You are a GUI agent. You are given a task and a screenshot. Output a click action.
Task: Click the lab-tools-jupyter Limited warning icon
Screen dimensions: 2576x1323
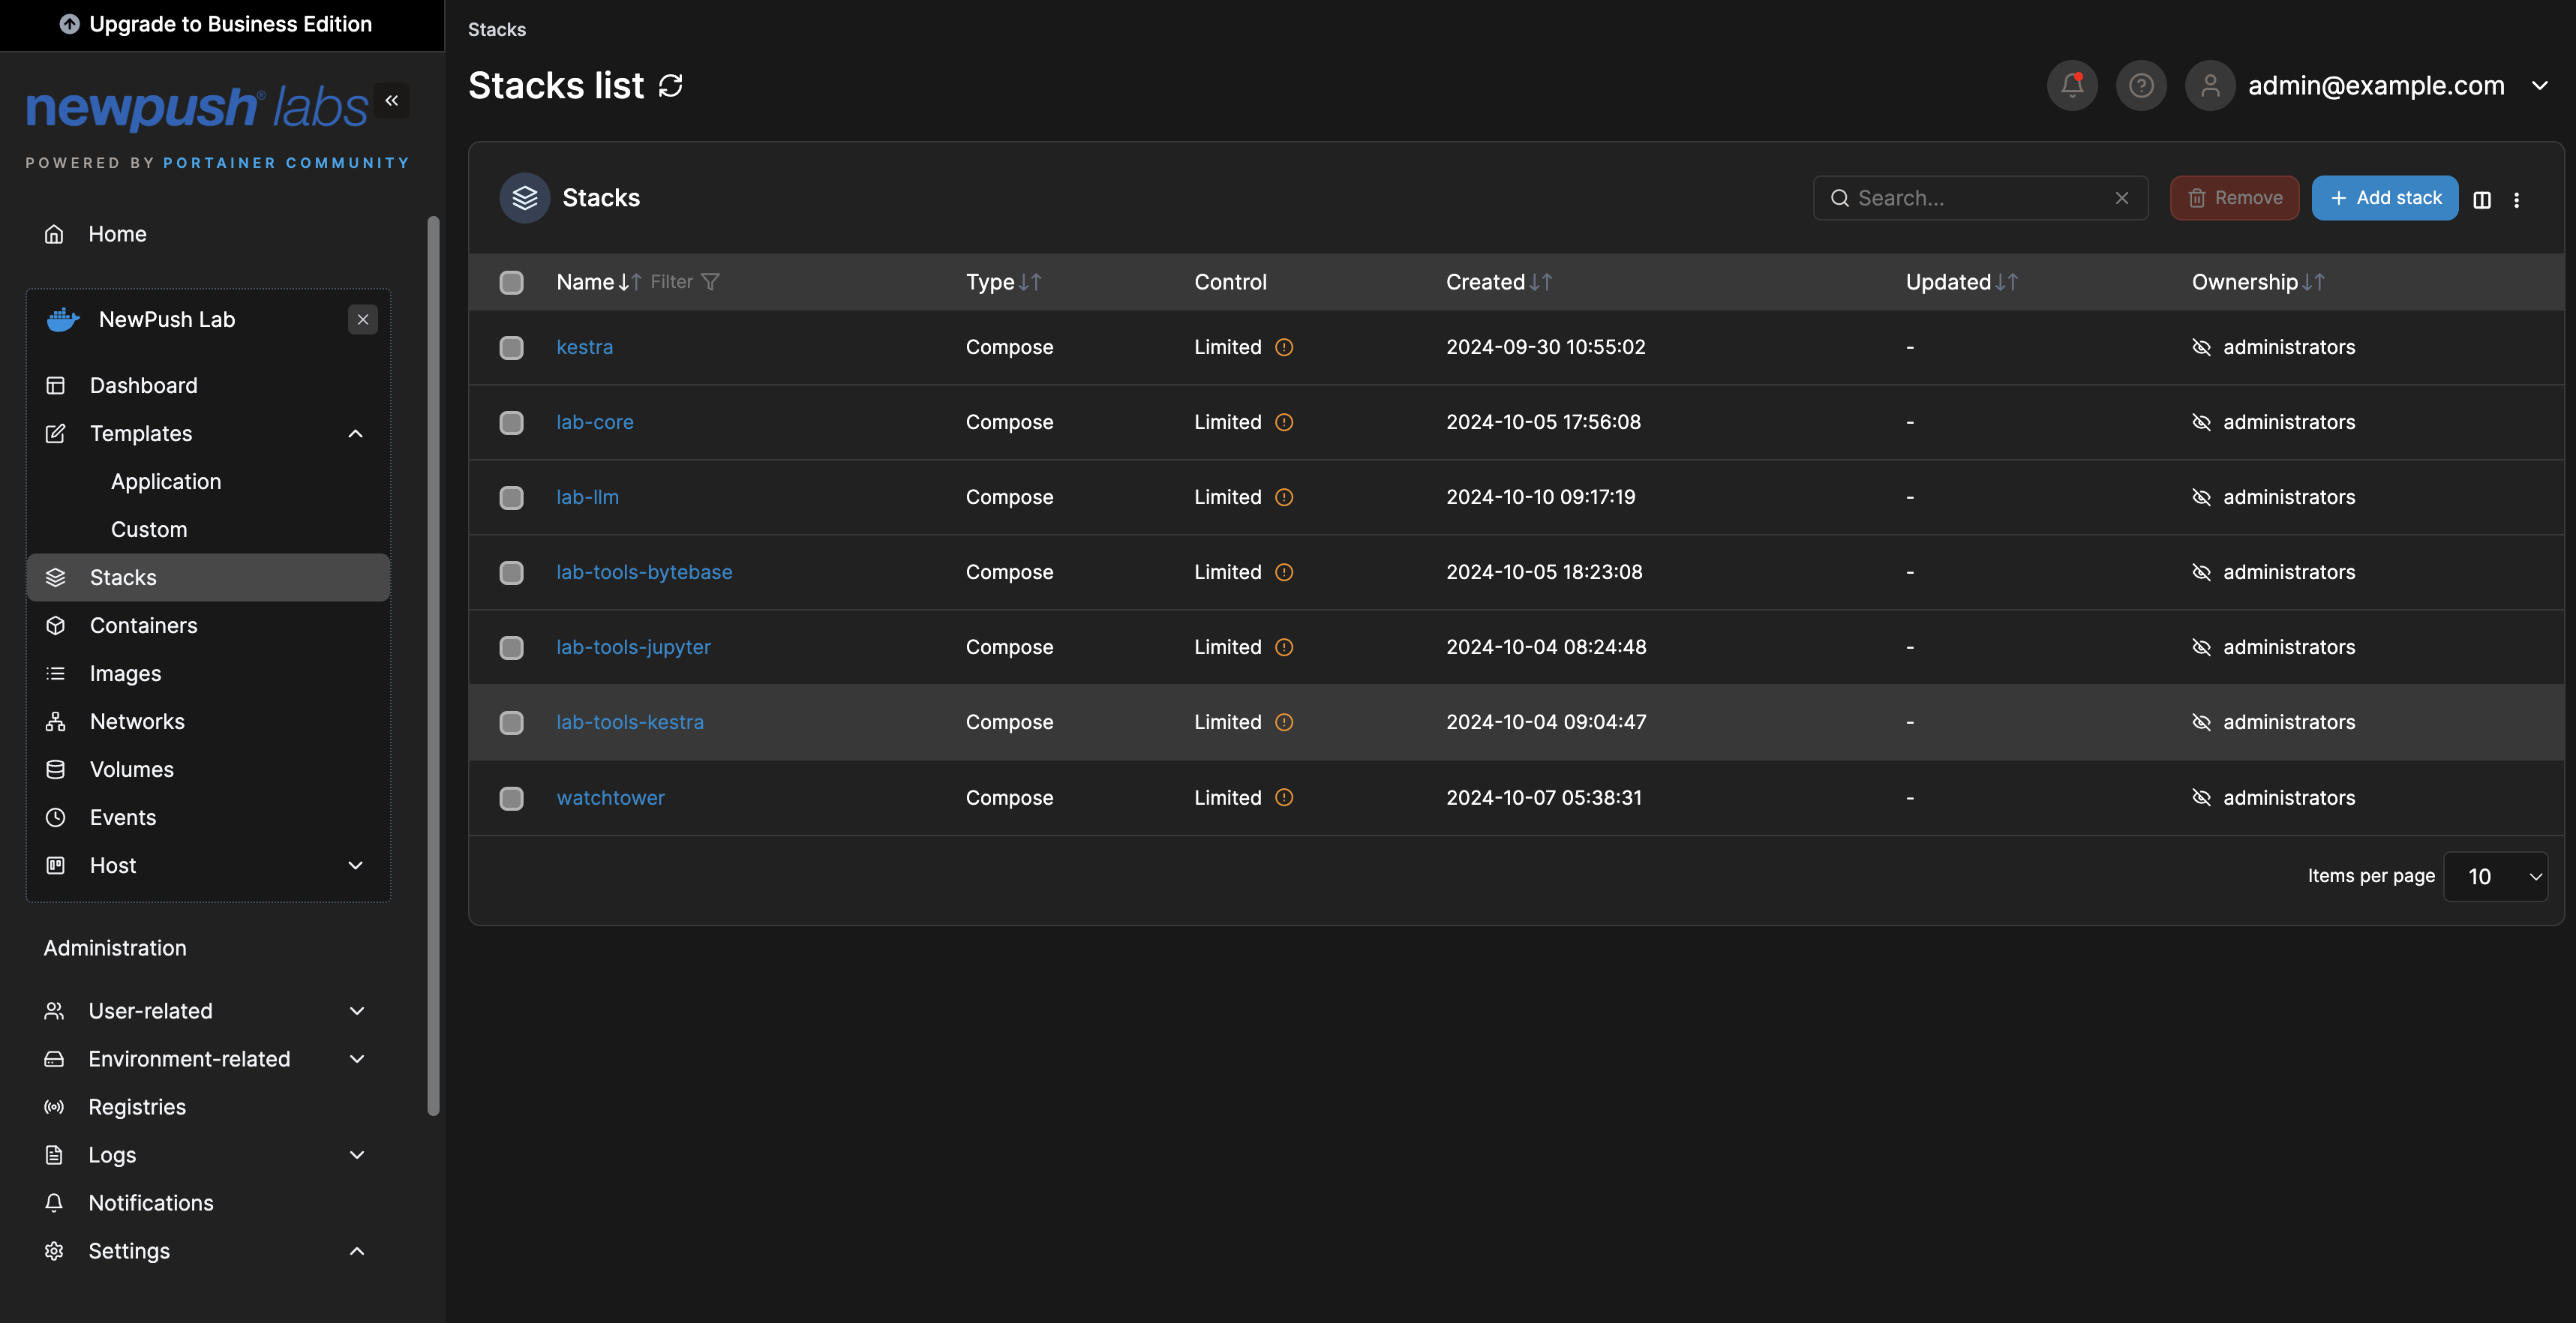[x=1284, y=647]
